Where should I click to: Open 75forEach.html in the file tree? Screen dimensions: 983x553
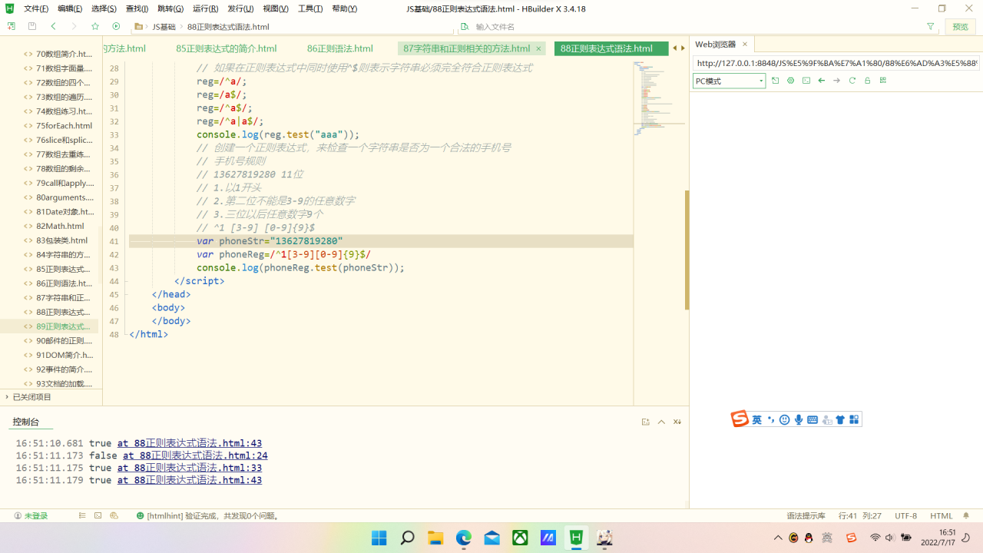tap(64, 126)
